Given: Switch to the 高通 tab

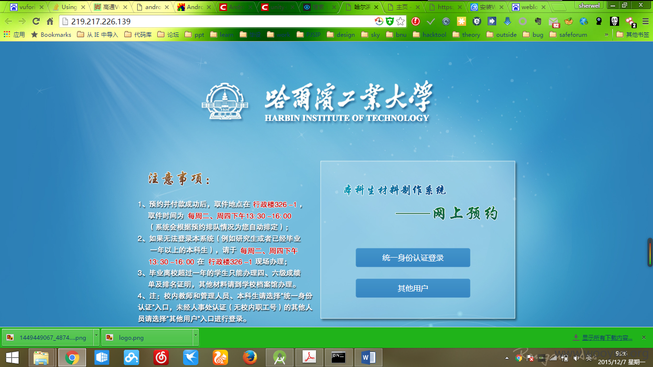Looking at the screenshot, I should coord(110,7).
